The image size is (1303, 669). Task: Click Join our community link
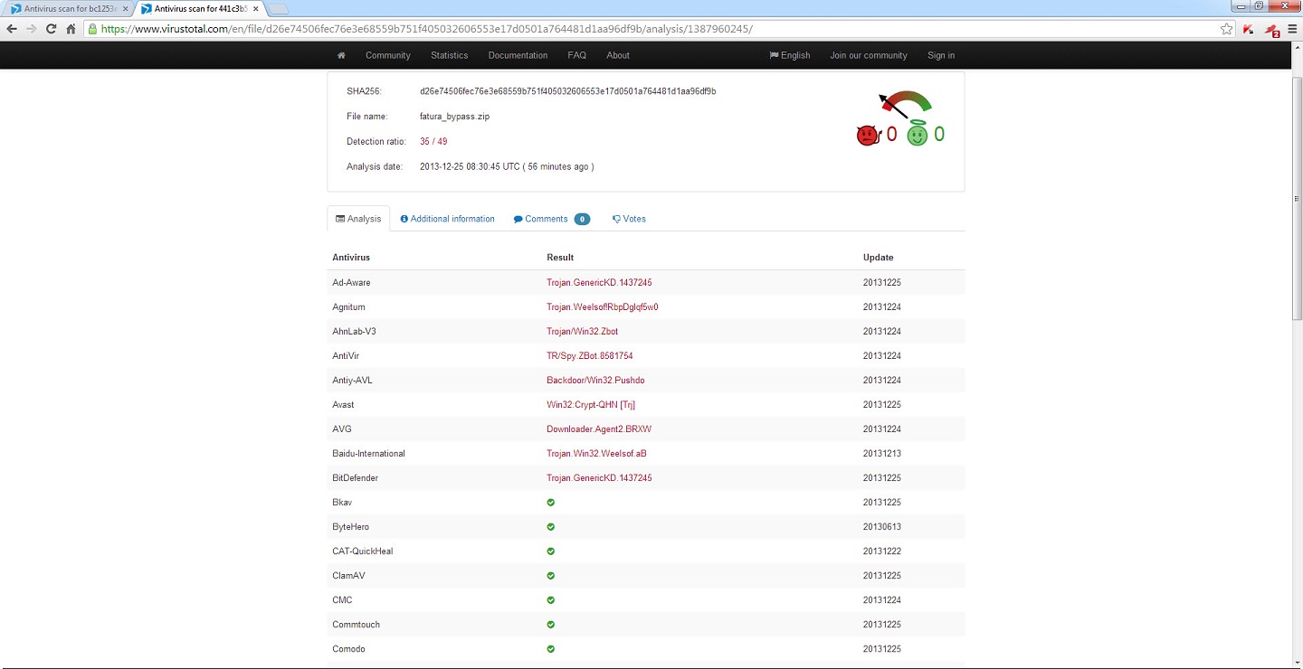869,55
